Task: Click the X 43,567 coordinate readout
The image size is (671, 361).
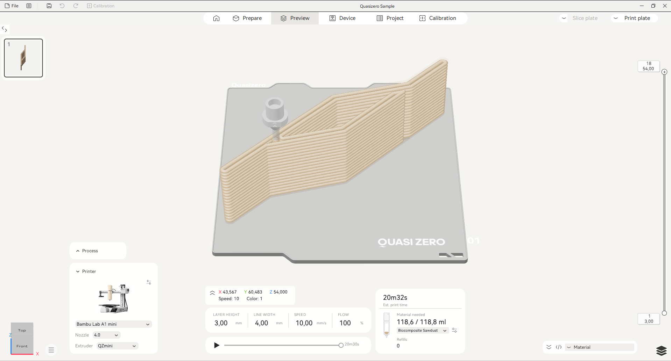Action: click(x=228, y=292)
